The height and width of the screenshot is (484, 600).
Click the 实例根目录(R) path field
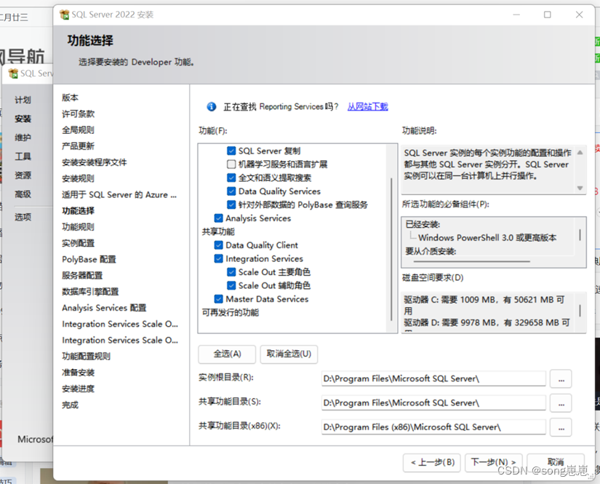pos(433,378)
